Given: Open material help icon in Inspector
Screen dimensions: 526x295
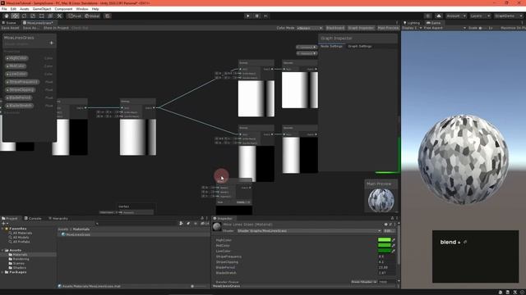Looking at the screenshot, I should [385, 225].
